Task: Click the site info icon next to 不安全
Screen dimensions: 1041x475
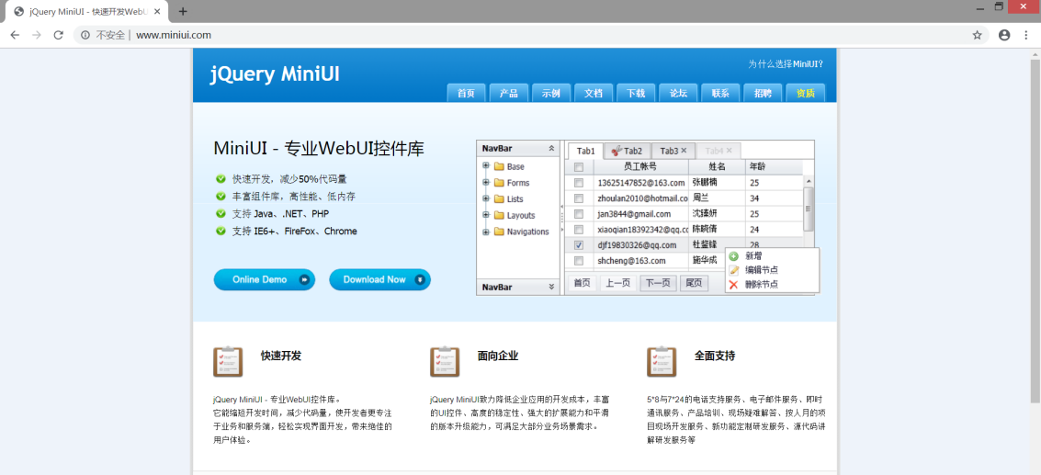Action: tap(85, 35)
